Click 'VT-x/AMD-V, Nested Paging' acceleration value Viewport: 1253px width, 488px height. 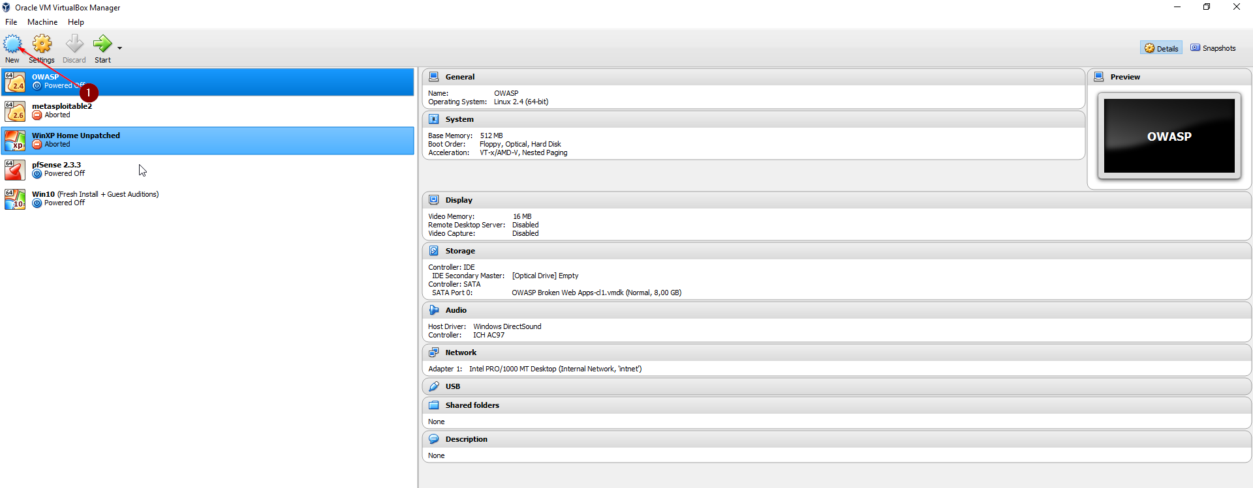pos(523,152)
